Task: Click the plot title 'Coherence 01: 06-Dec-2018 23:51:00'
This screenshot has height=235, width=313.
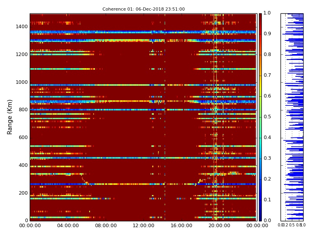Action: coord(144,9)
